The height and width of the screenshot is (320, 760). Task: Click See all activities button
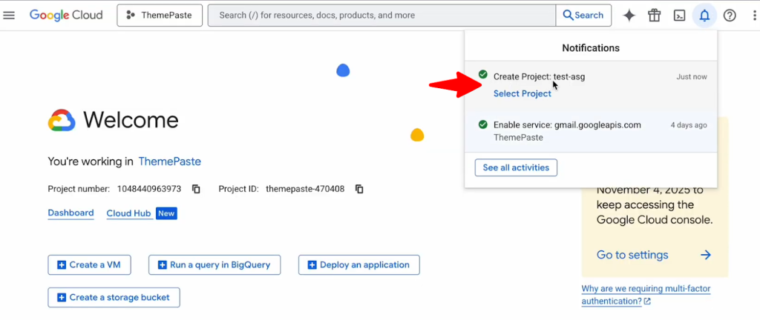(516, 168)
